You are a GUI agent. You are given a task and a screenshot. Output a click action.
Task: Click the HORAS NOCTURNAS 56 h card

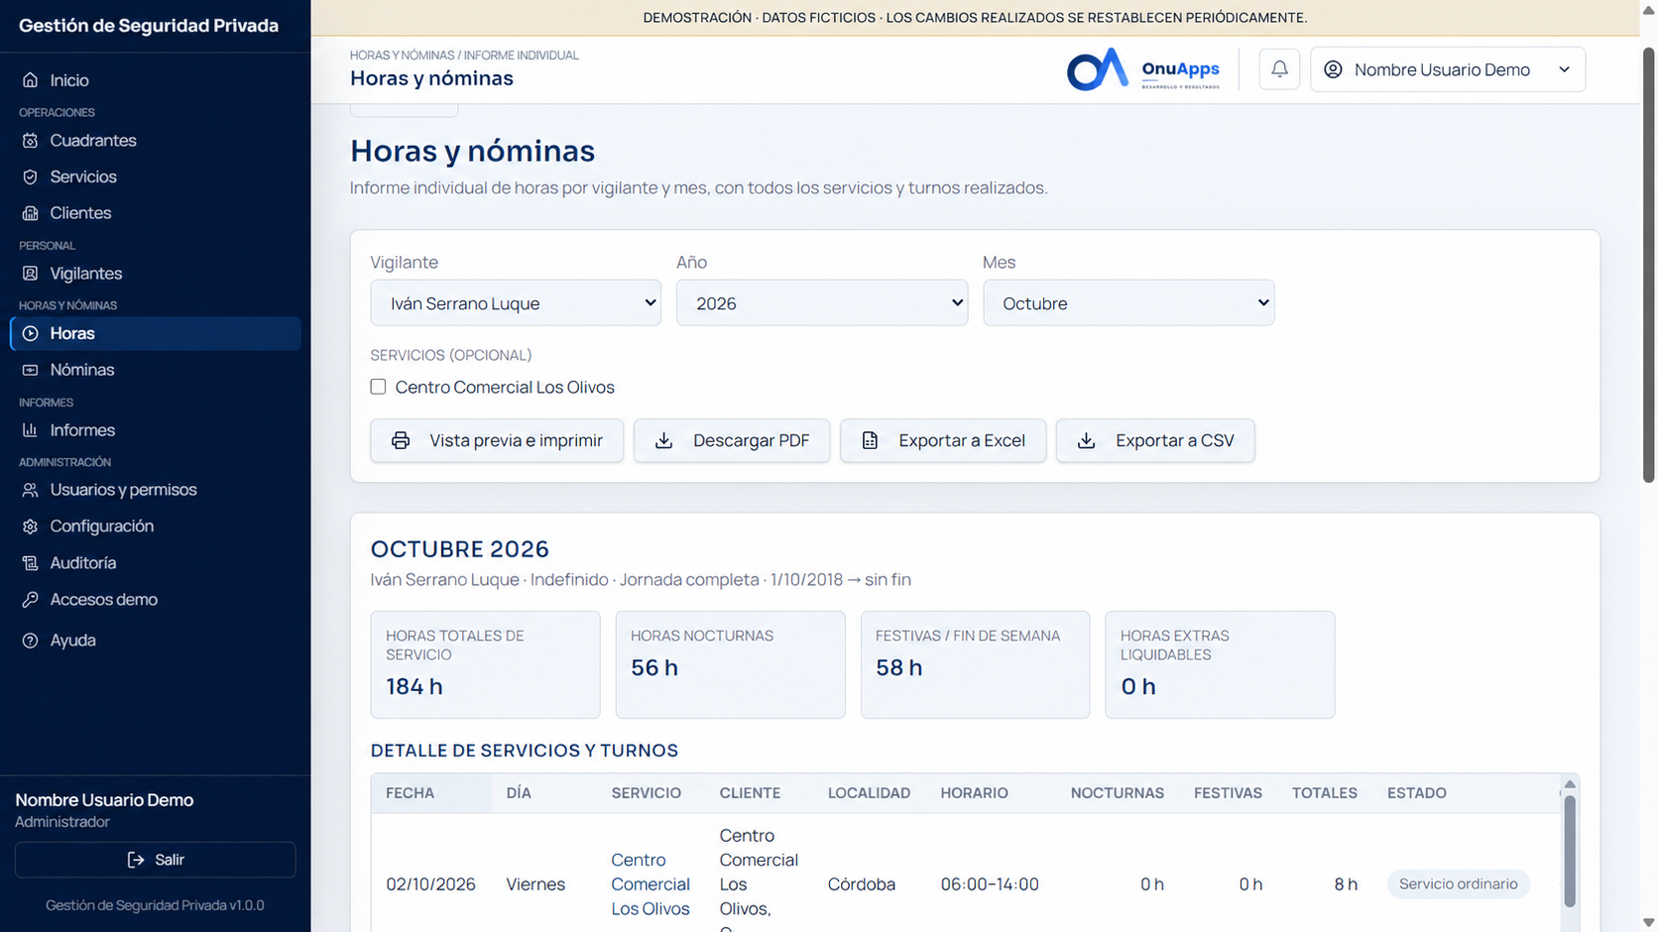point(731,664)
